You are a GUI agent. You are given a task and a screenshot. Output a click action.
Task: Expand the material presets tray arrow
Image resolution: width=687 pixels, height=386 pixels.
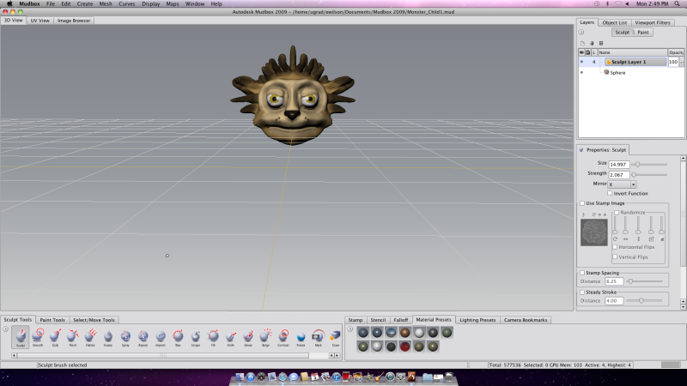click(x=350, y=329)
